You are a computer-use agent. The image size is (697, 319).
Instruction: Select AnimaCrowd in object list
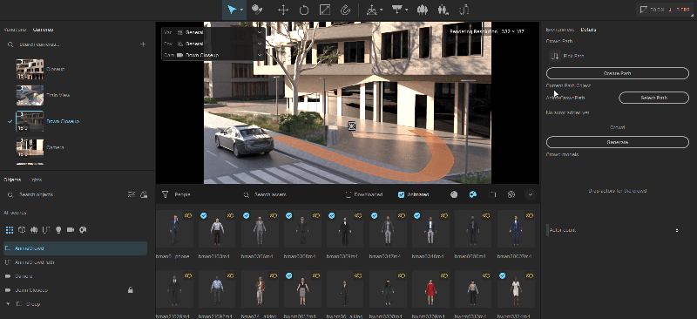pos(75,248)
